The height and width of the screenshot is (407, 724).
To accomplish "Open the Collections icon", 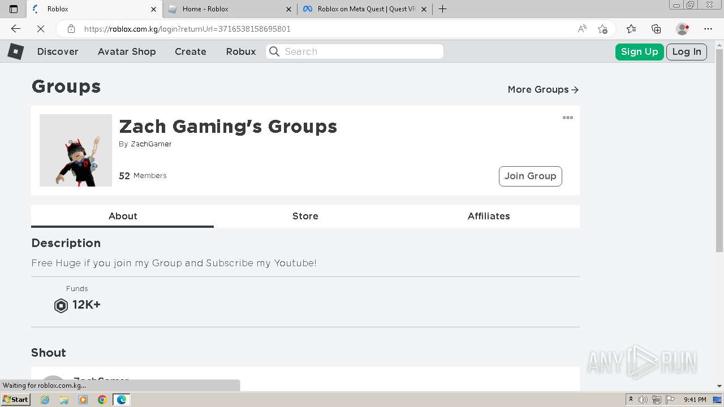I will point(656,29).
